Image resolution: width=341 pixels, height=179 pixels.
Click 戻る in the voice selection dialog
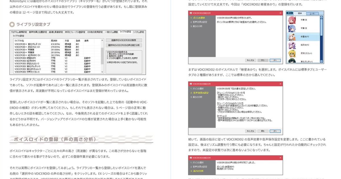pos(263,60)
